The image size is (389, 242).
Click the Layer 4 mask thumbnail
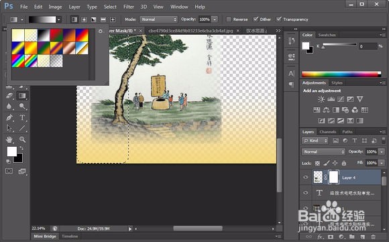[x=334, y=177]
